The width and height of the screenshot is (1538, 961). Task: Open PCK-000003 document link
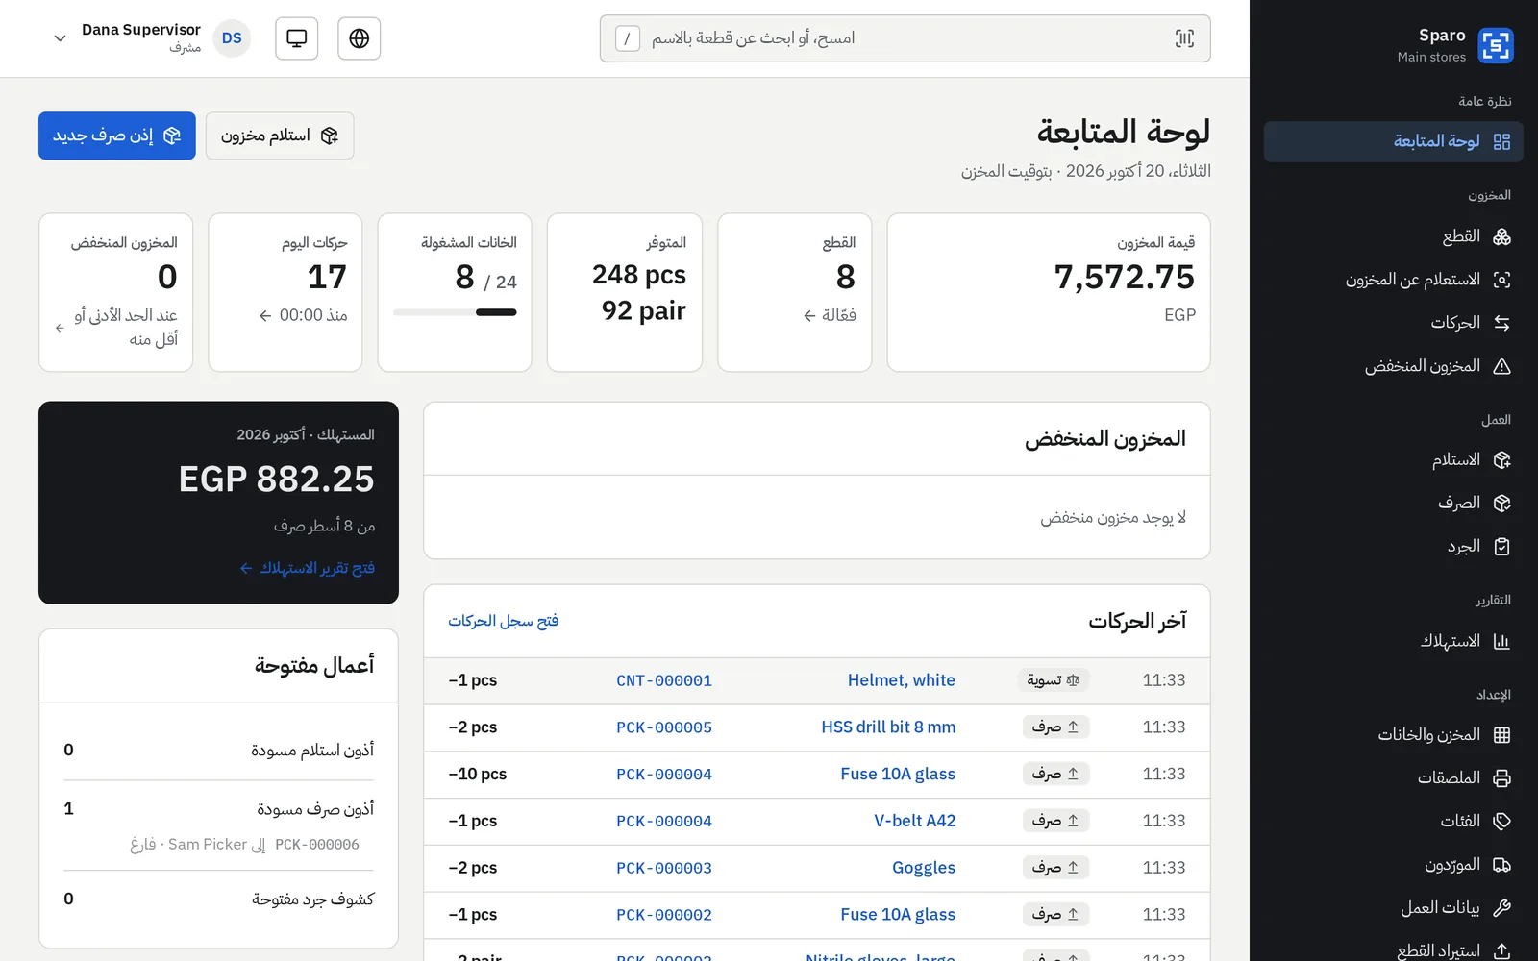(x=664, y=868)
